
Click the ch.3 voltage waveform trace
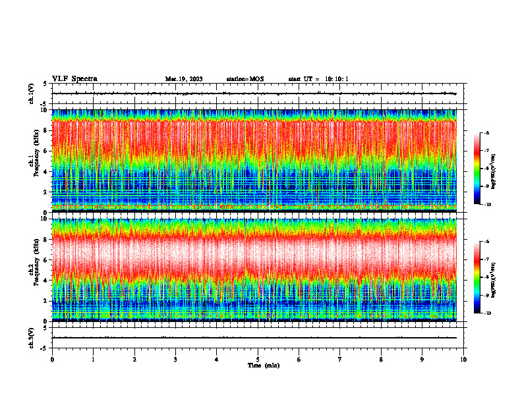[x=254, y=338]
